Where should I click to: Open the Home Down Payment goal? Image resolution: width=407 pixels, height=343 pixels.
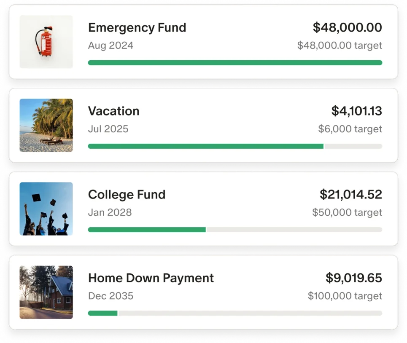[151, 278]
